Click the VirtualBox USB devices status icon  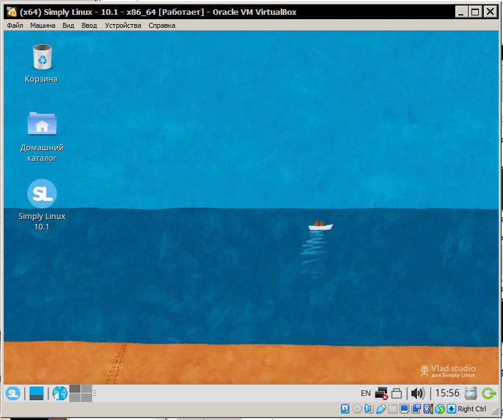[x=381, y=409]
